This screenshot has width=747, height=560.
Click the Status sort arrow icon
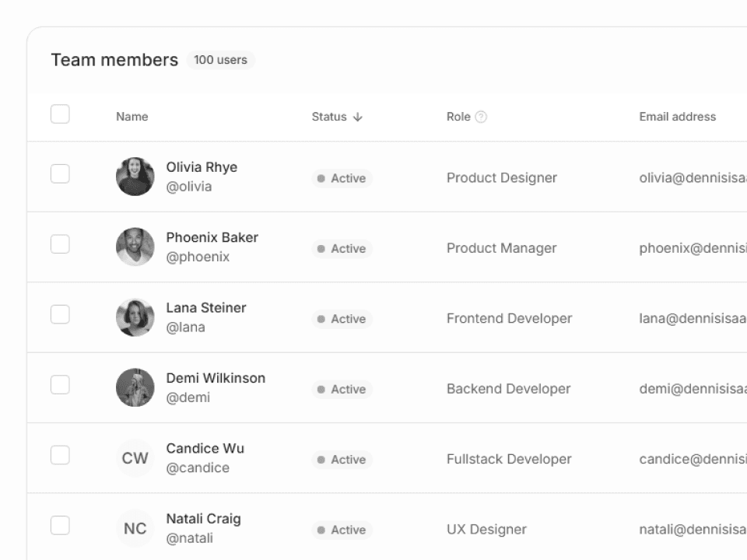tap(358, 117)
